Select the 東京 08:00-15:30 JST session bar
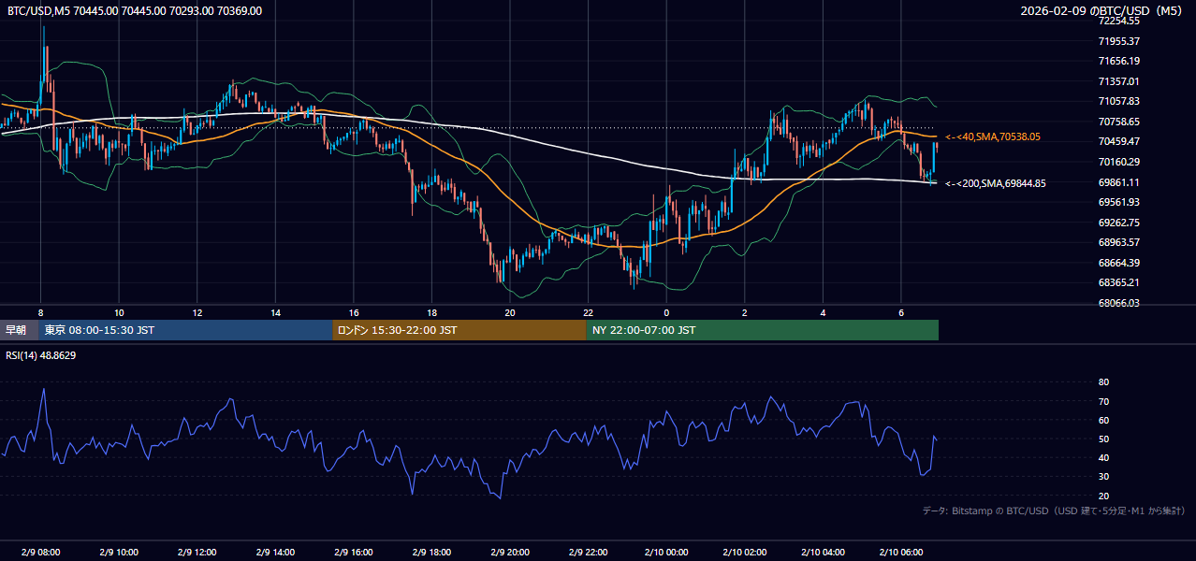Viewport: 1196px width, 561px height. pyautogui.click(x=185, y=330)
